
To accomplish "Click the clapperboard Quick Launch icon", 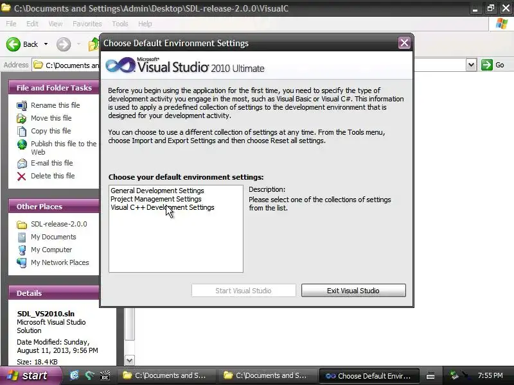I will pos(105,375).
